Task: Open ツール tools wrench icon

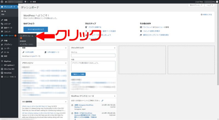Action: pyautogui.click(x=2, y=52)
